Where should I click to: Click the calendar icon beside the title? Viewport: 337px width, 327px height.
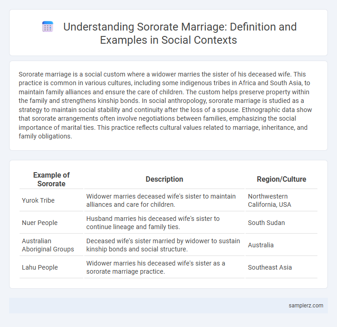[x=48, y=27]
